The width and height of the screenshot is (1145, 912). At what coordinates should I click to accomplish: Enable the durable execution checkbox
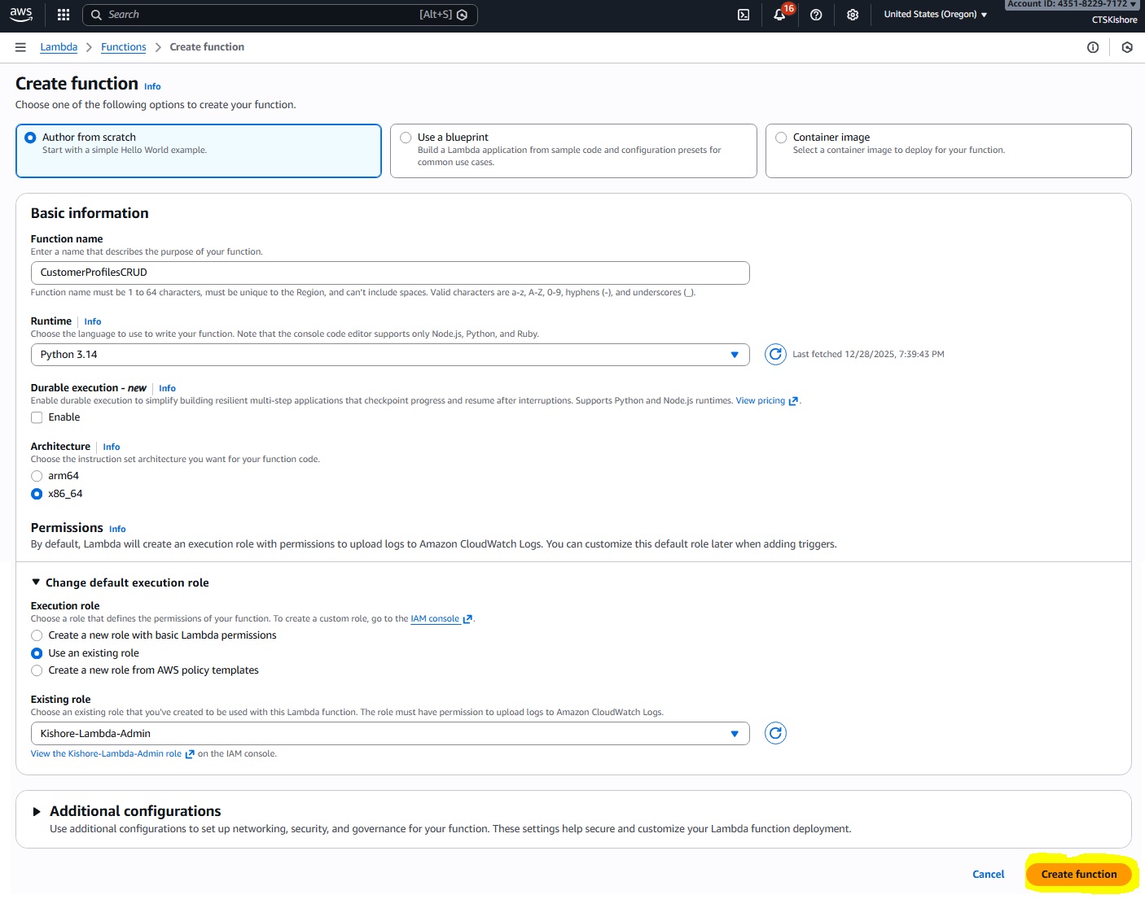click(37, 417)
